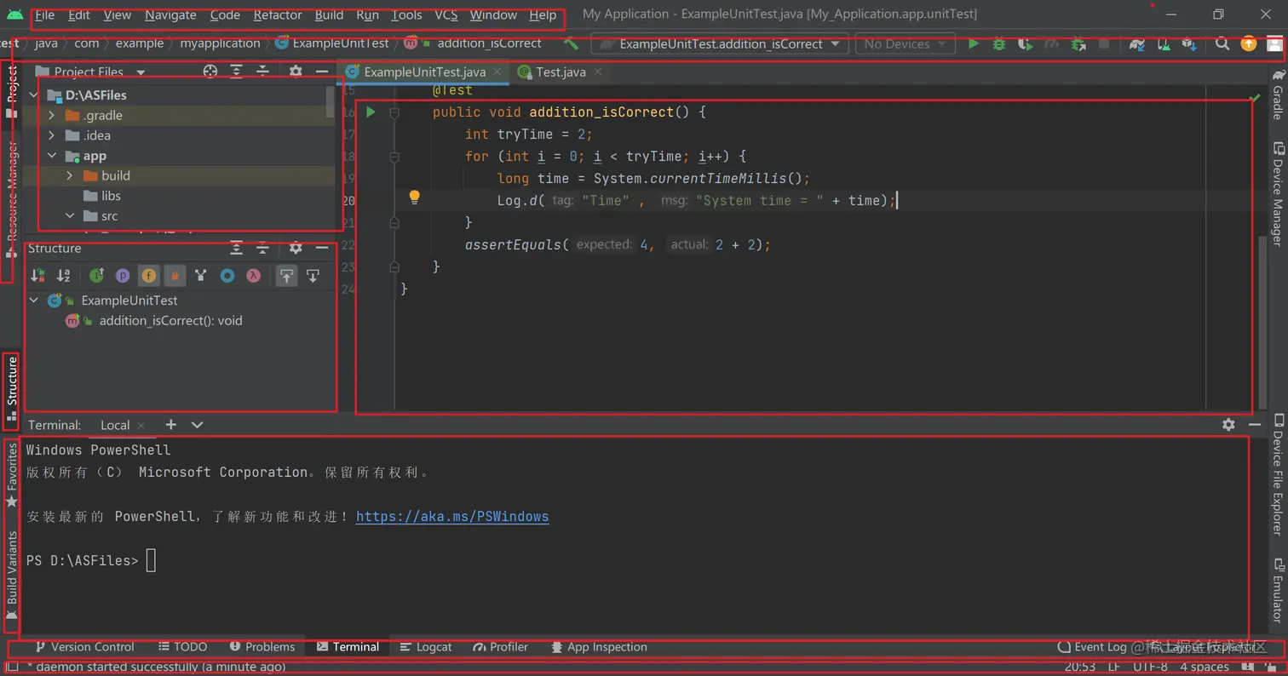This screenshot has height=676, width=1288.
Task: Select addition_isCorrect(): void in Structure
Action: [171, 321]
